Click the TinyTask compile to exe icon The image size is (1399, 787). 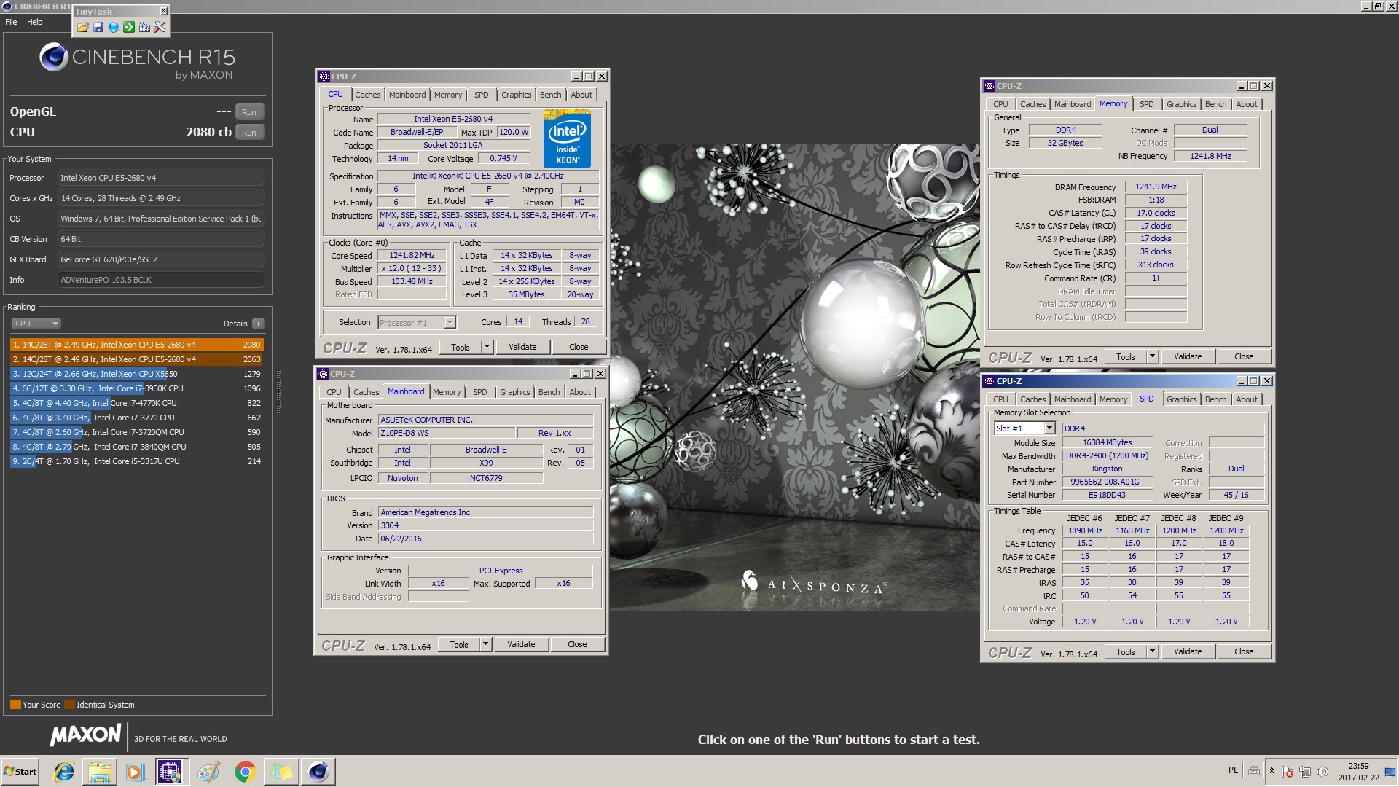tap(144, 27)
